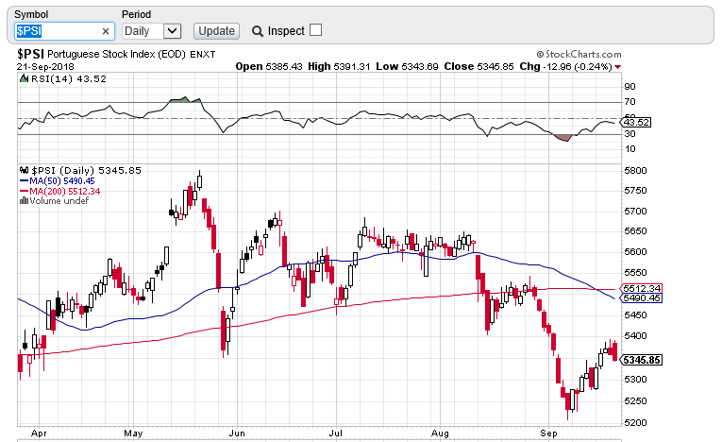Click the 5800 price axis label

635,171
